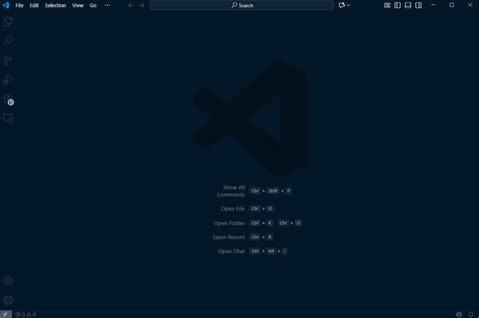Click the Accounts icon in activity bar
This screenshot has width=479, height=318.
point(8,281)
